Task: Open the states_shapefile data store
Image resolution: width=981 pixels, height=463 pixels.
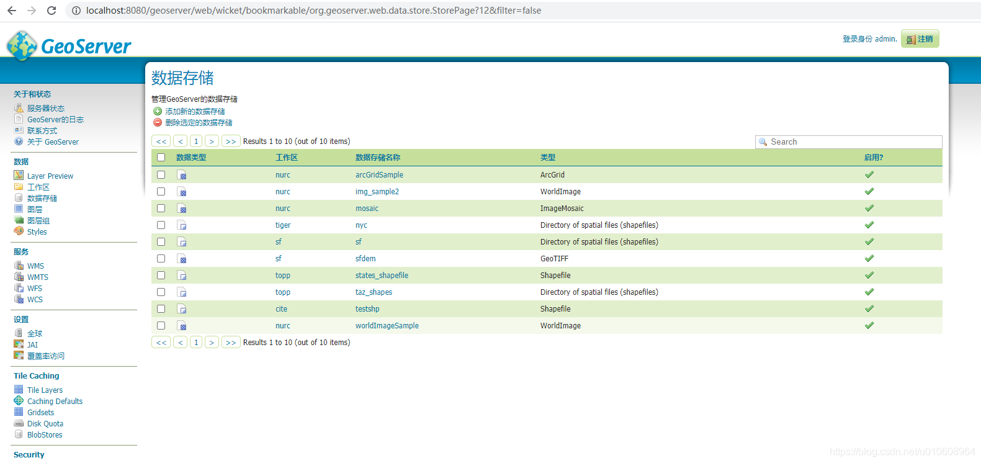Action: pos(382,276)
